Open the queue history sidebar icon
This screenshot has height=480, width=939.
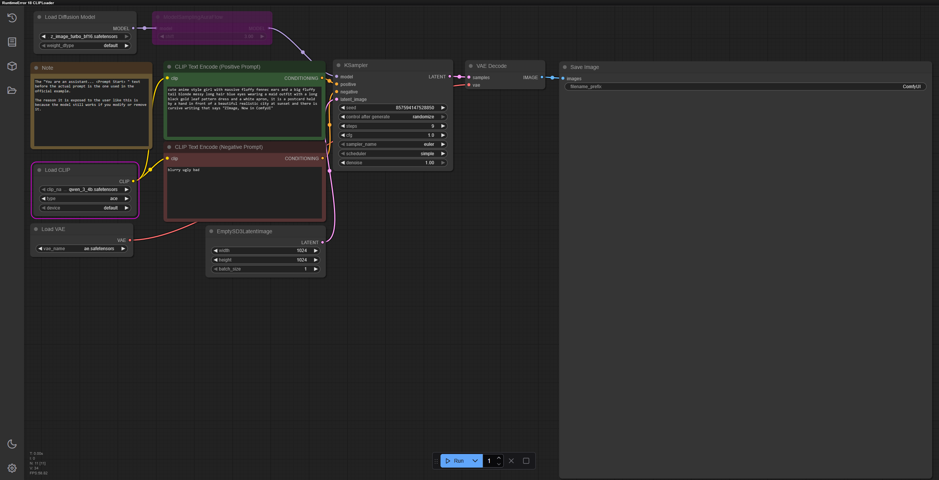coord(12,18)
